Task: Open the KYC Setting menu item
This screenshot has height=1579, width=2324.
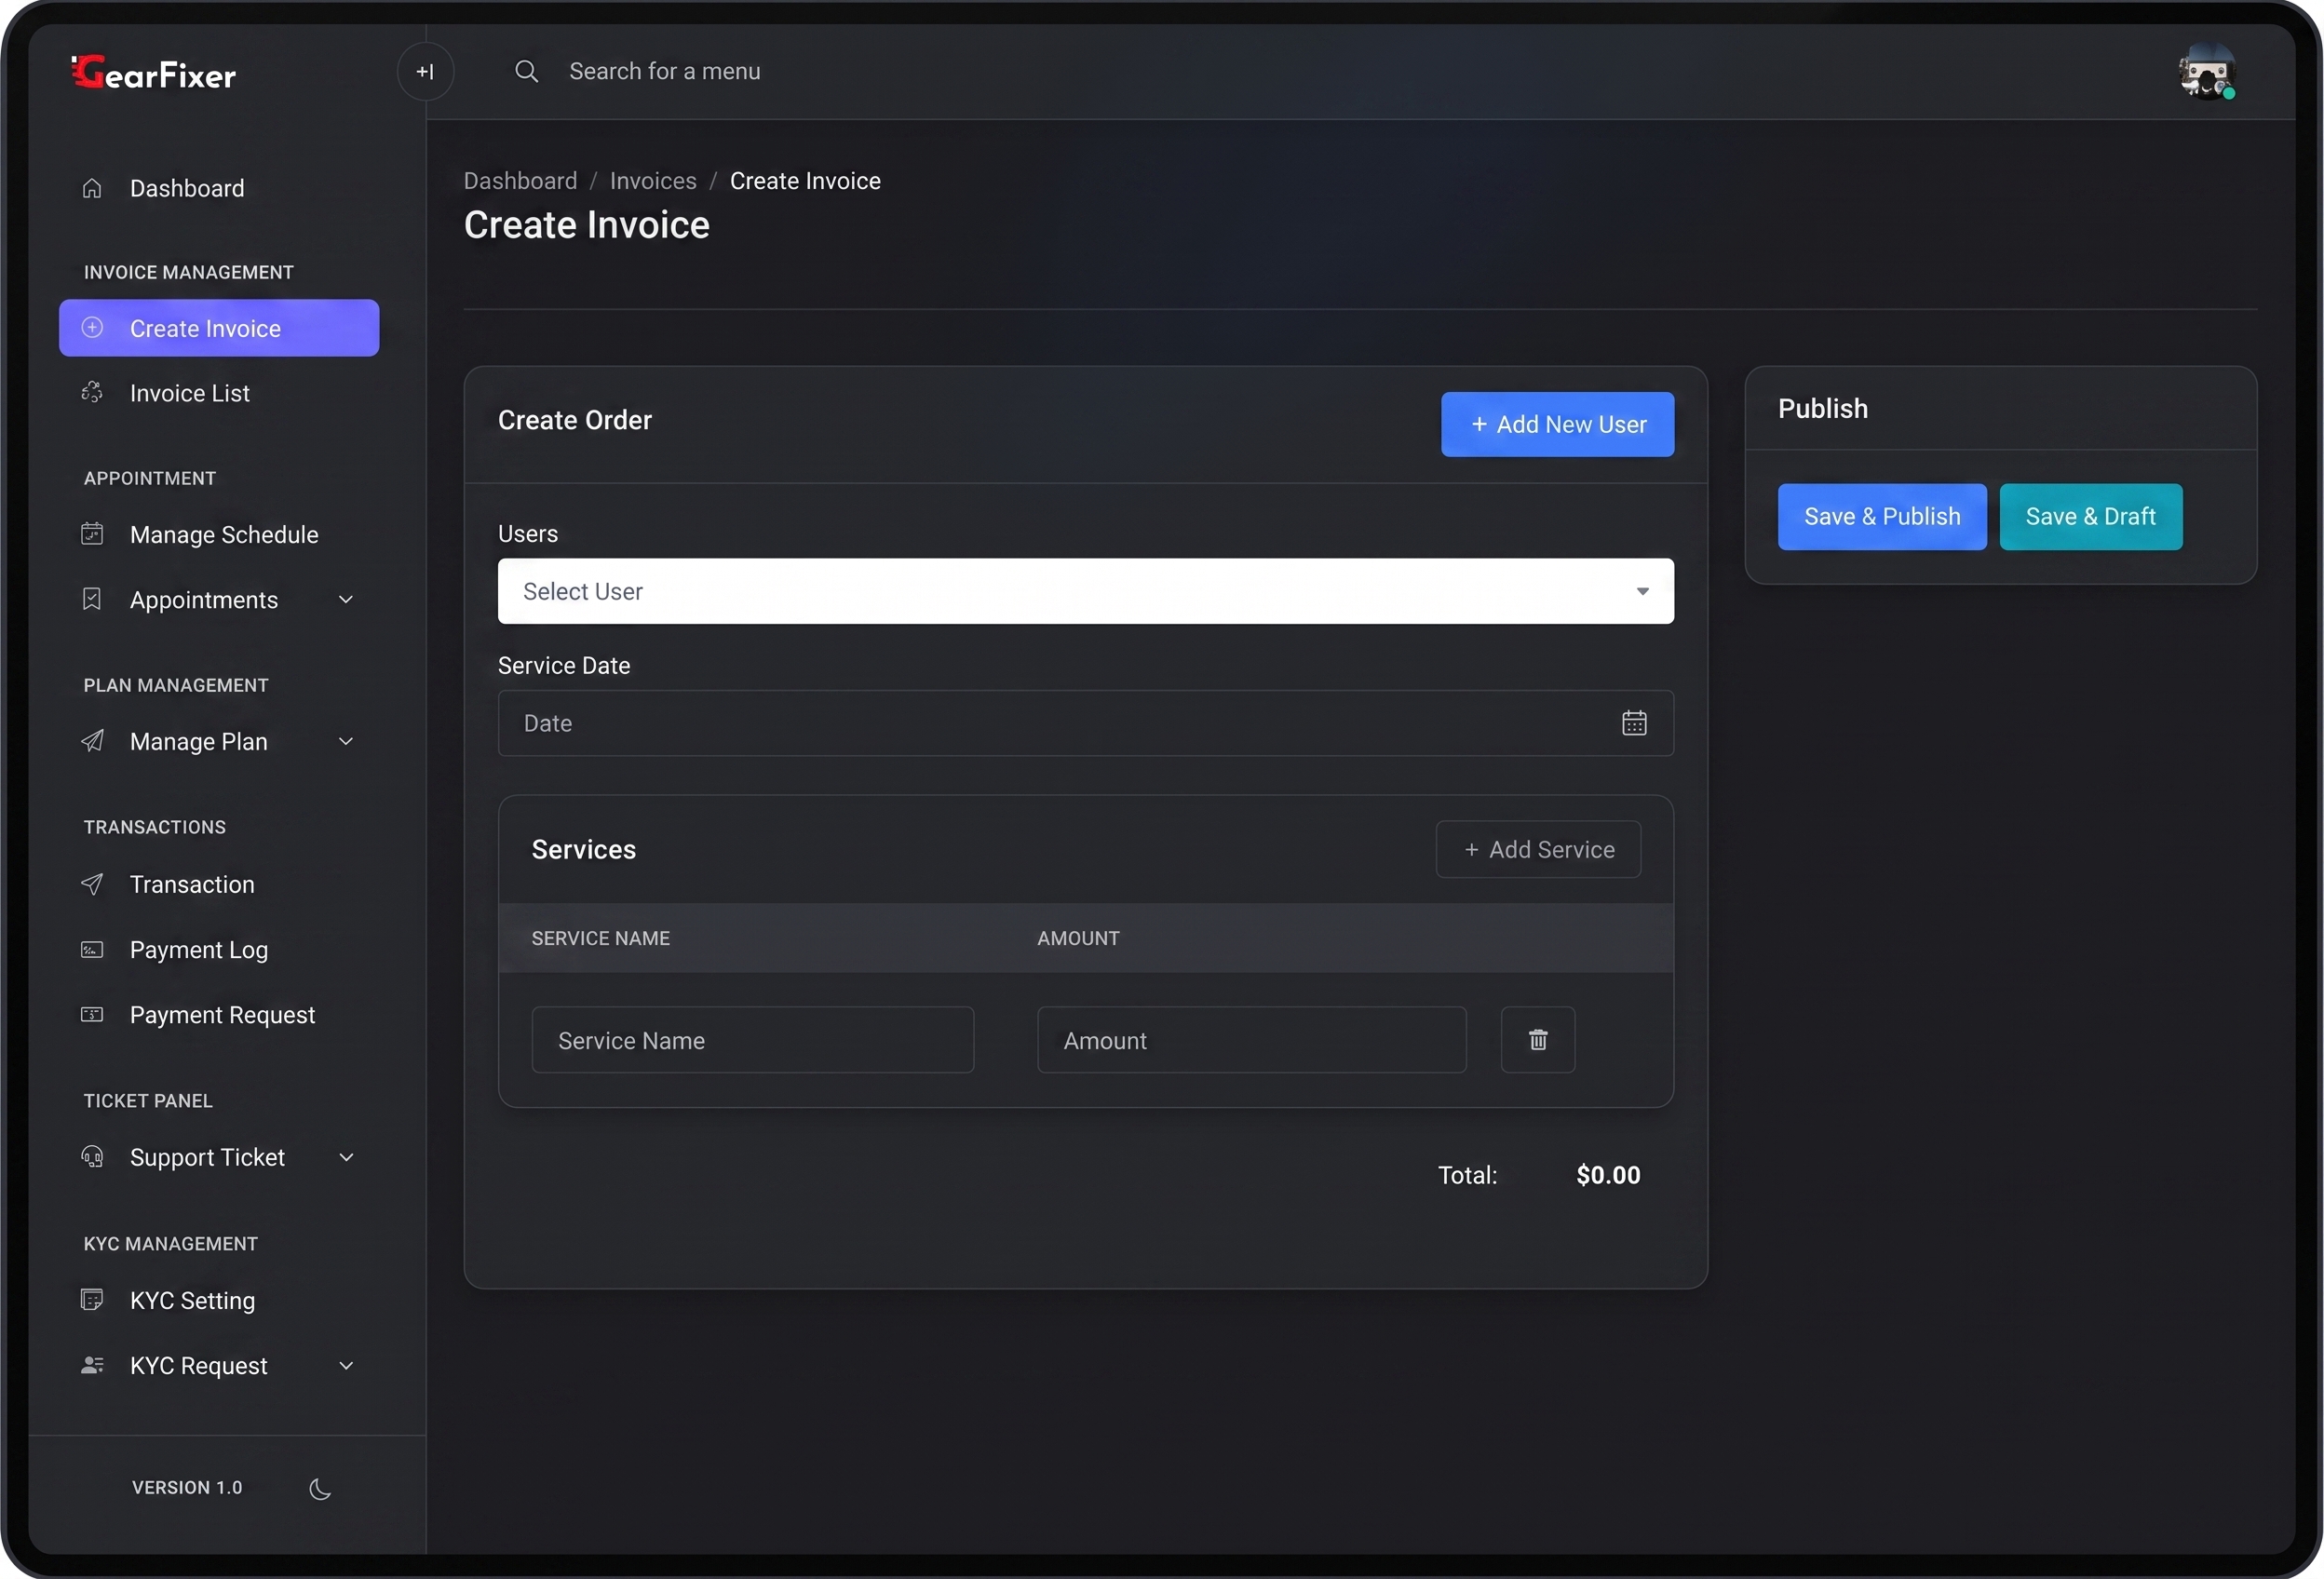Action: (x=219, y=1300)
